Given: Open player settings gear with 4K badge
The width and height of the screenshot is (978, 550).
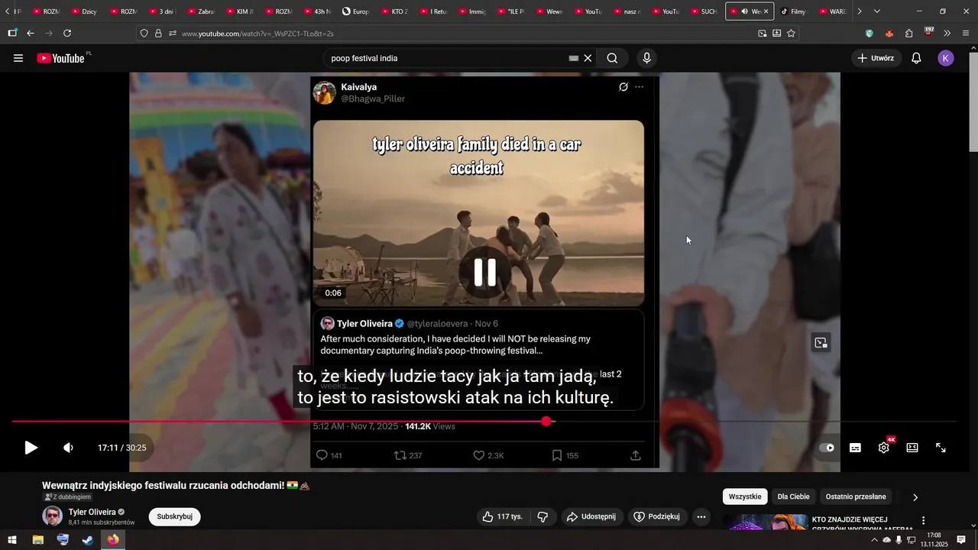Looking at the screenshot, I should [x=884, y=448].
